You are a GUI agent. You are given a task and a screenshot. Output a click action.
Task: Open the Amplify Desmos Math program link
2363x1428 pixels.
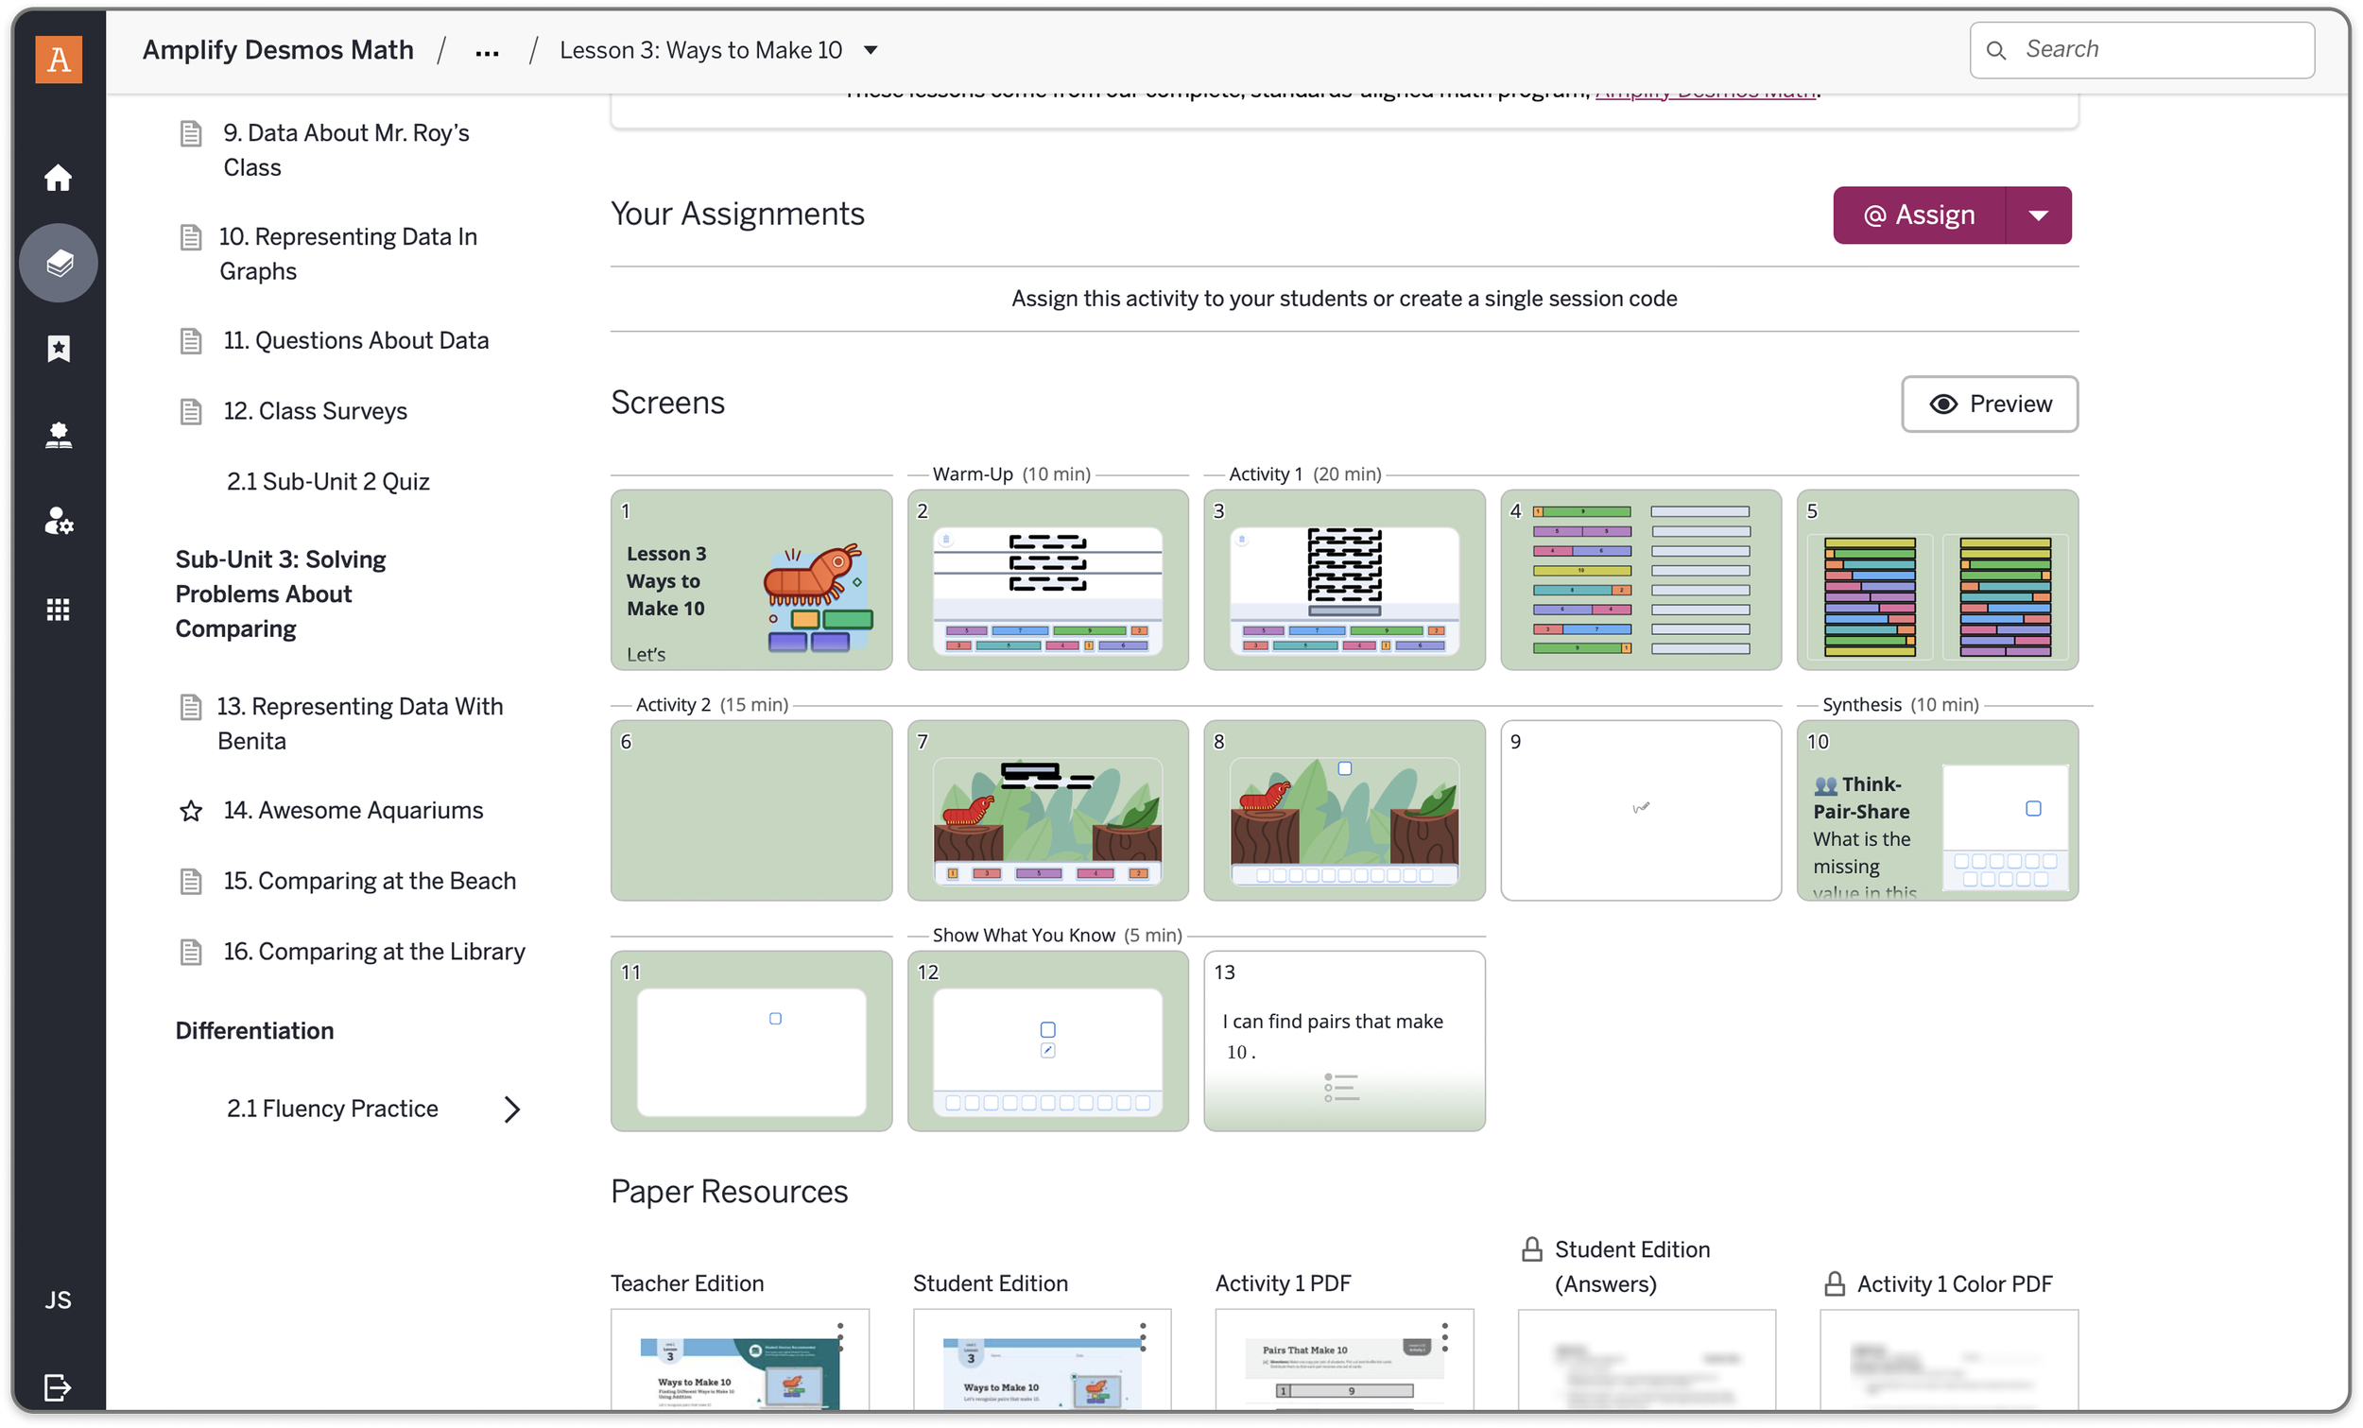point(1705,94)
